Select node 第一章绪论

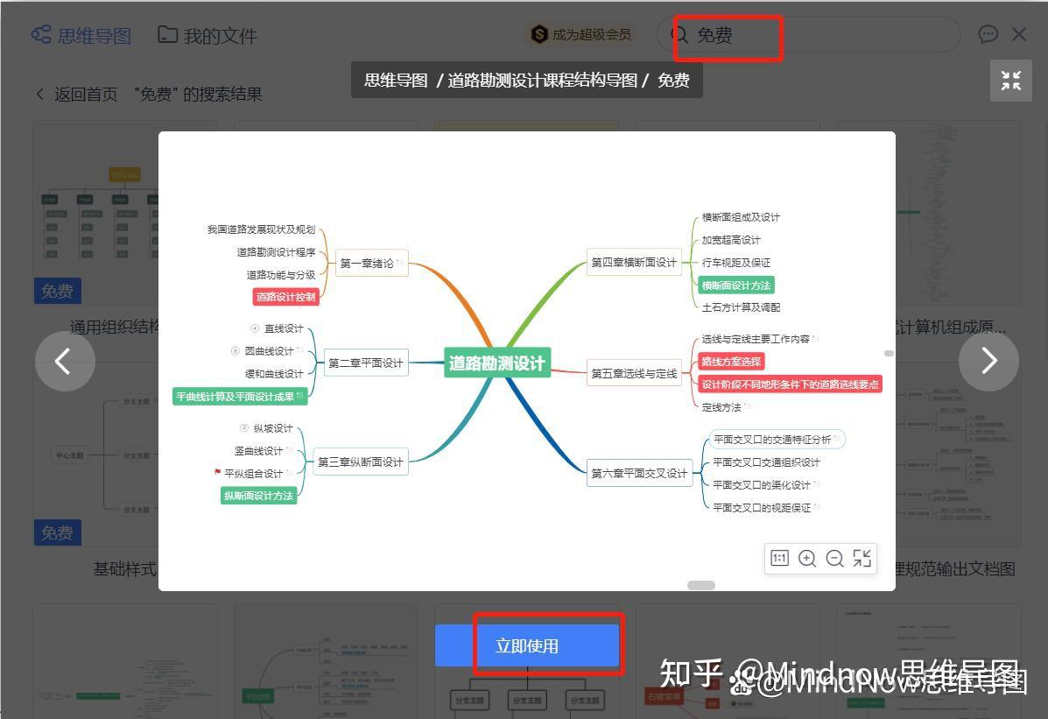[371, 263]
